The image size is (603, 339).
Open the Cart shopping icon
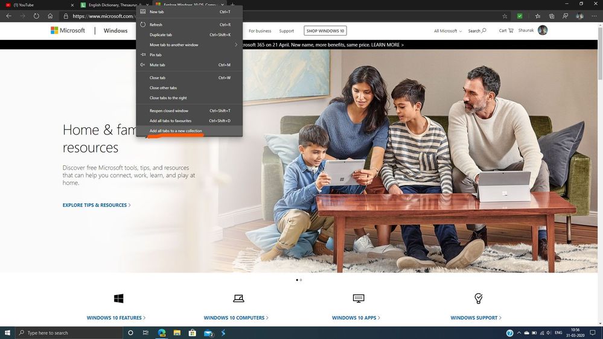click(506, 31)
